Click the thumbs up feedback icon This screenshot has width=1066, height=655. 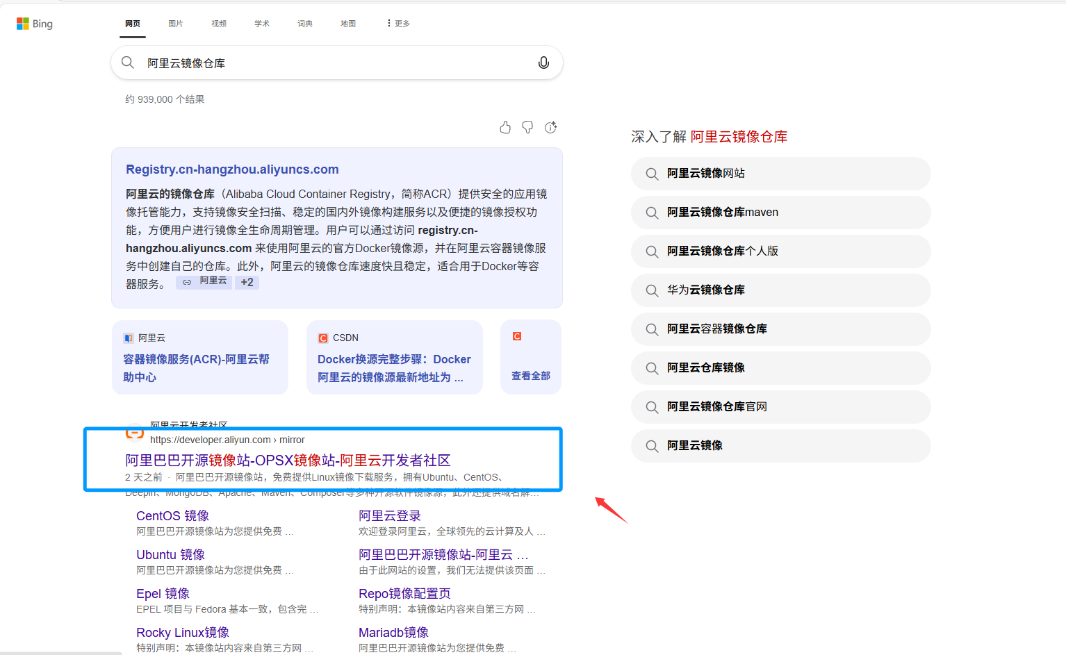[x=505, y=127]
